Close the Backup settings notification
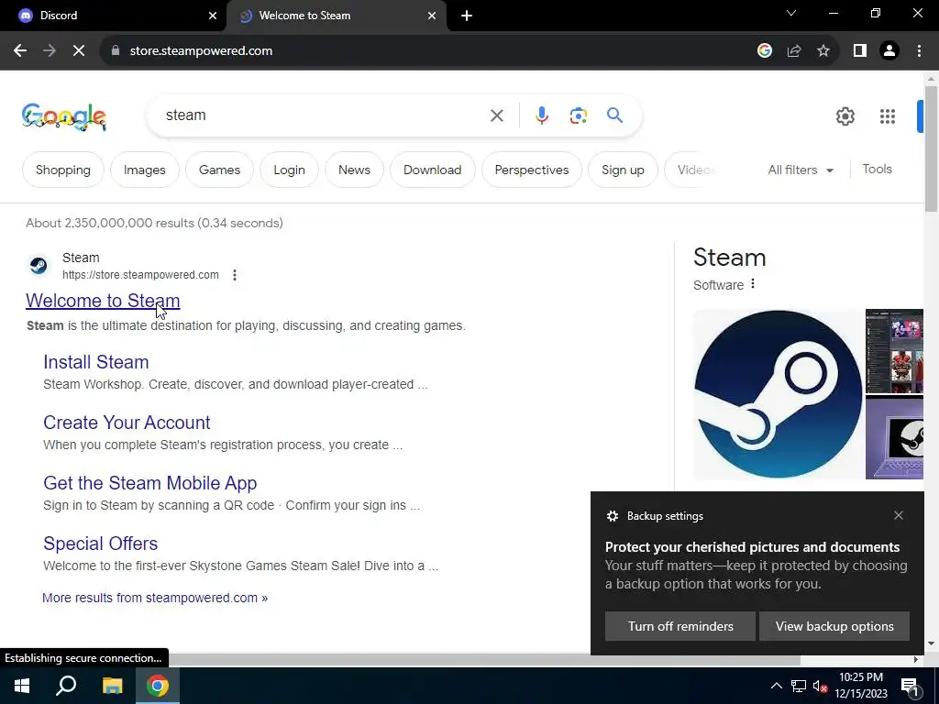 click(x=899, y=515)
